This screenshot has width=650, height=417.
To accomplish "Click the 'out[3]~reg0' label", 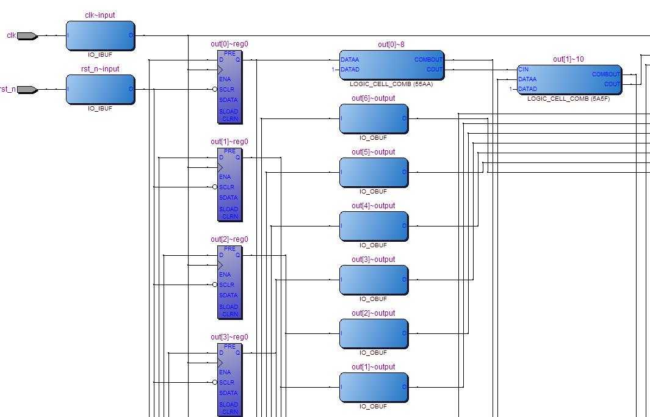I will (229, 337).
